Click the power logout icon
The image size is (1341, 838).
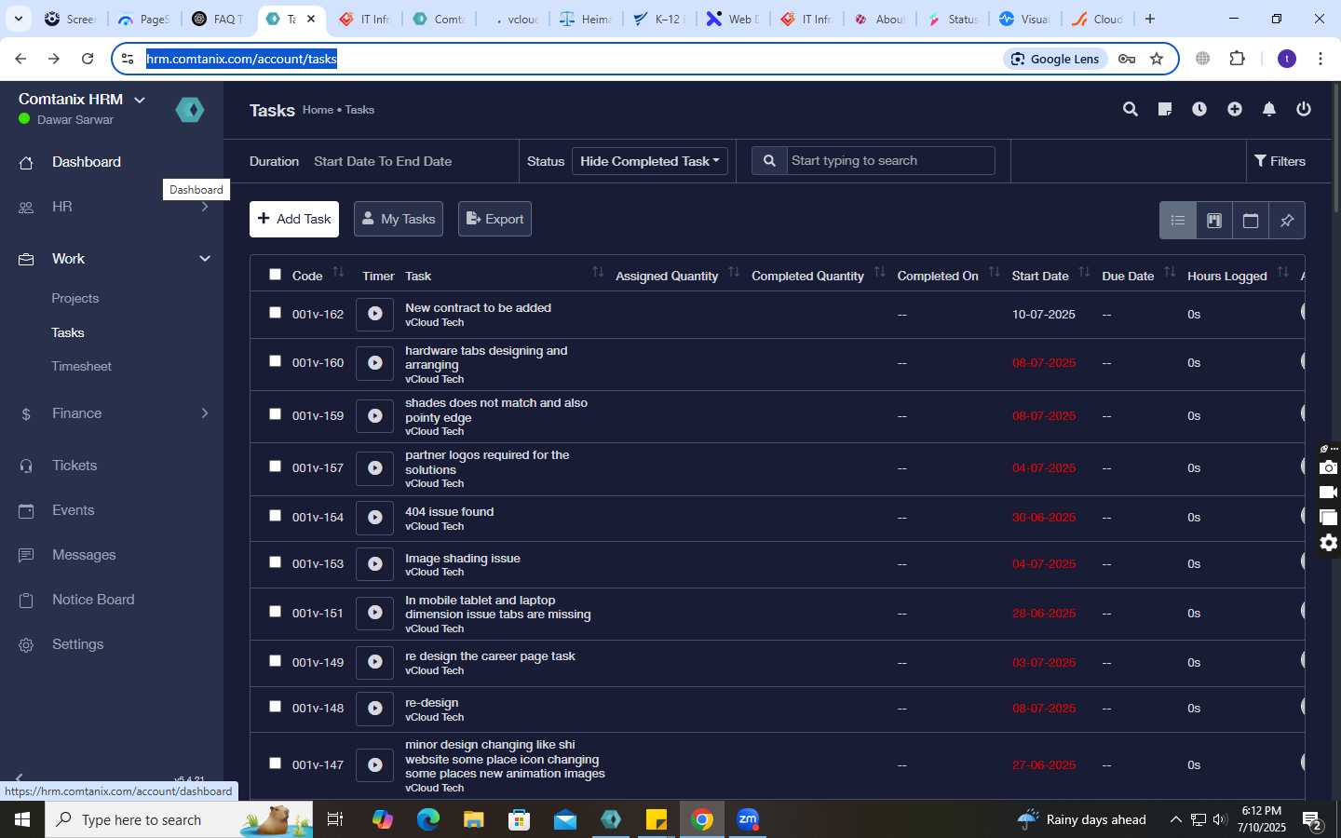(1304, 109)
